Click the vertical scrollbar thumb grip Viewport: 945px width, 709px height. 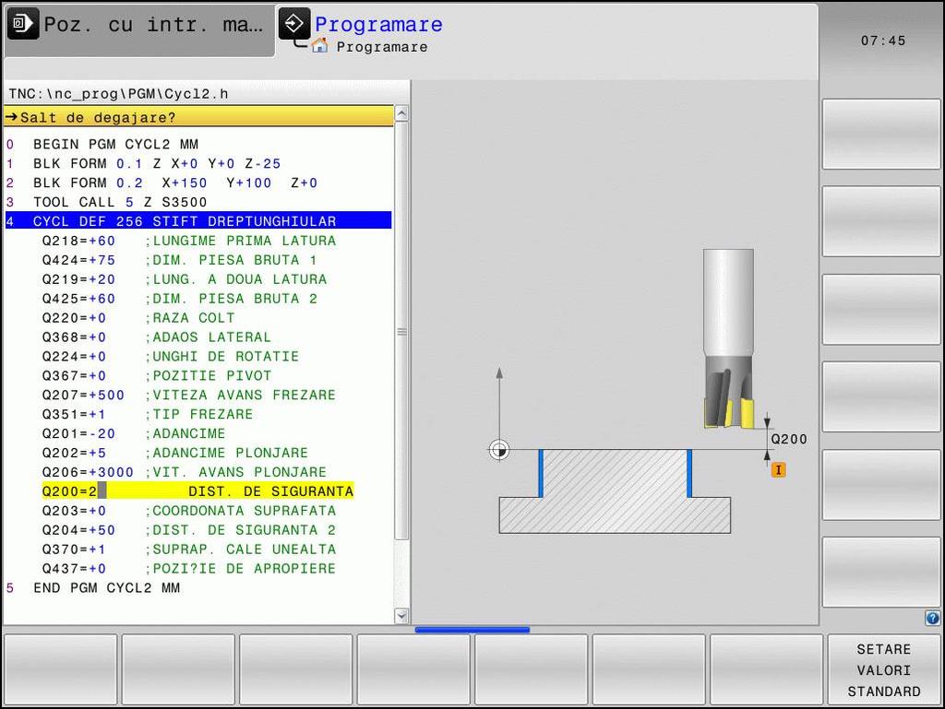(401, 332)
